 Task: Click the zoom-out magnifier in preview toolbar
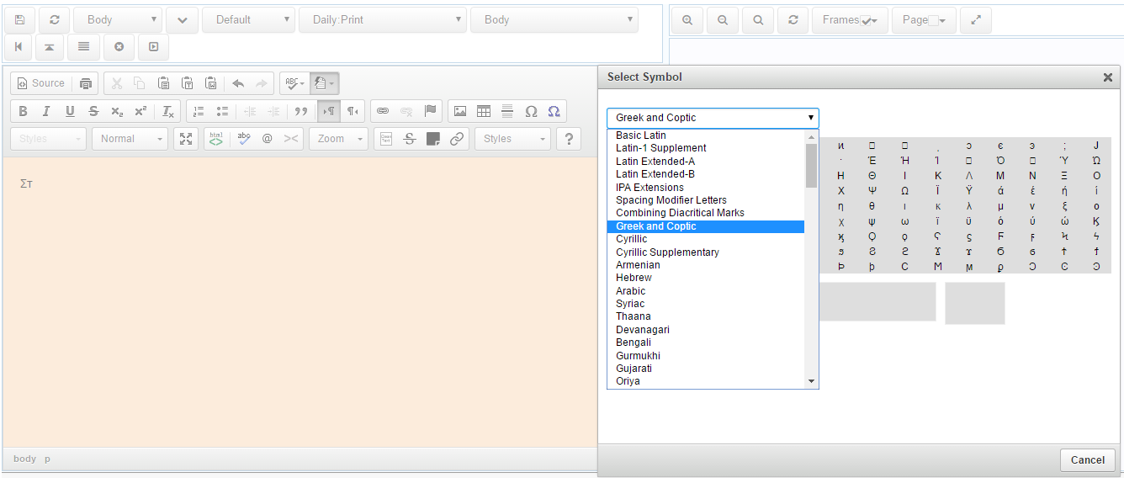(x=723, y=20)
